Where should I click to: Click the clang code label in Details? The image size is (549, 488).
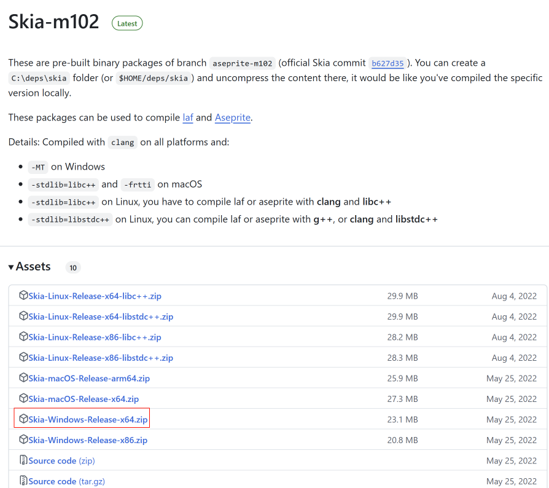[123, 143]
